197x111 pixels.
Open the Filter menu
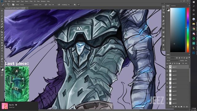31,1
